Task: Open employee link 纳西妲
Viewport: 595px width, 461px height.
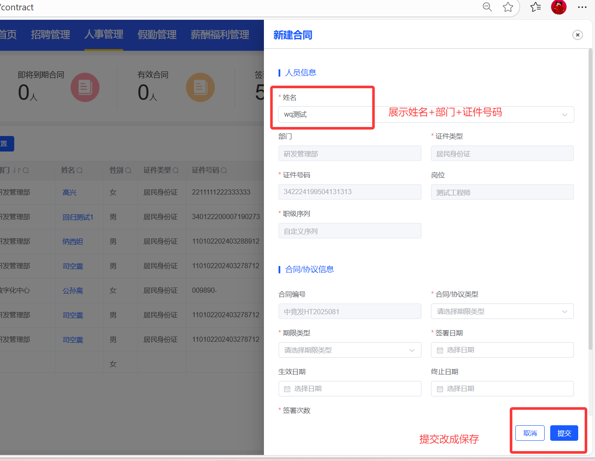Action: (x=73, y=241)
